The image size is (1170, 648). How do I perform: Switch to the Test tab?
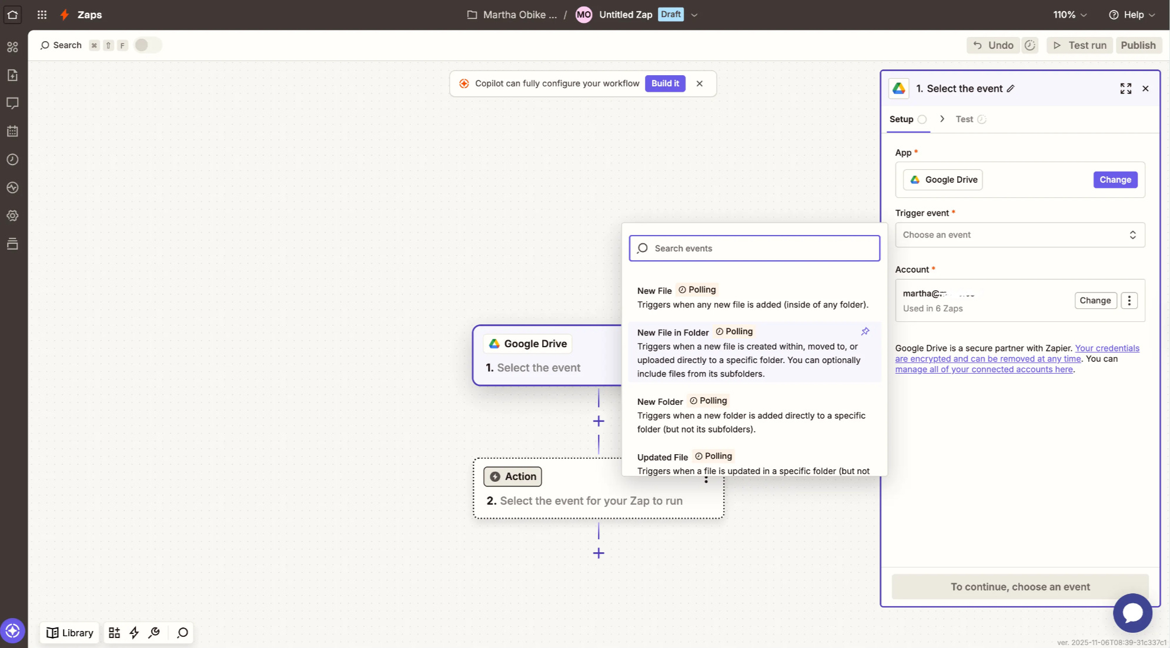click(971, 119)
